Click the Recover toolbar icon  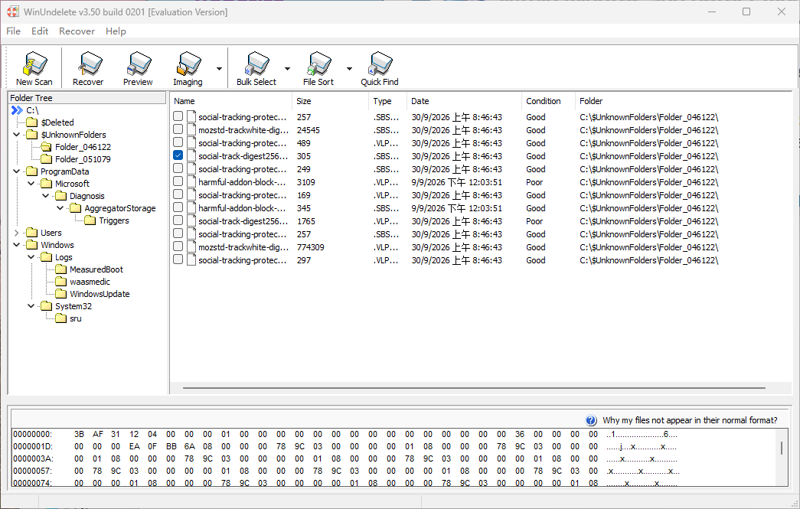click(88, 68)
